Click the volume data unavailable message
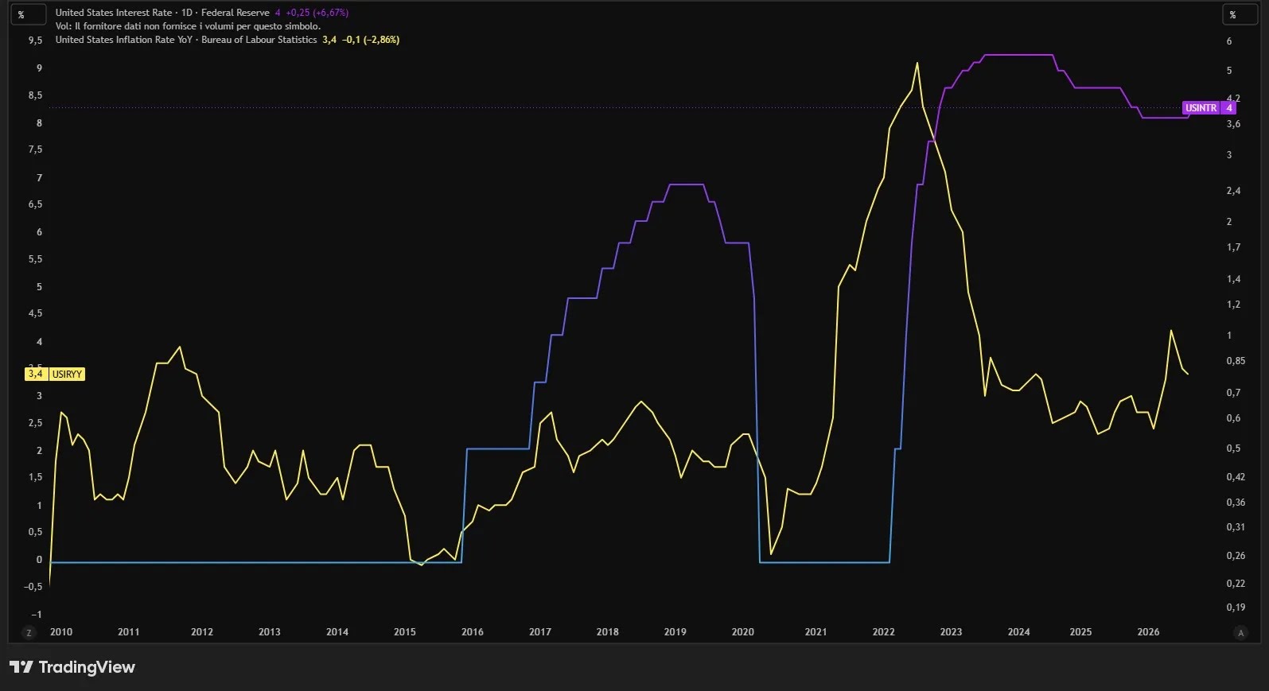This screenshot has height=691, width=1269. [x=188, y=26]
